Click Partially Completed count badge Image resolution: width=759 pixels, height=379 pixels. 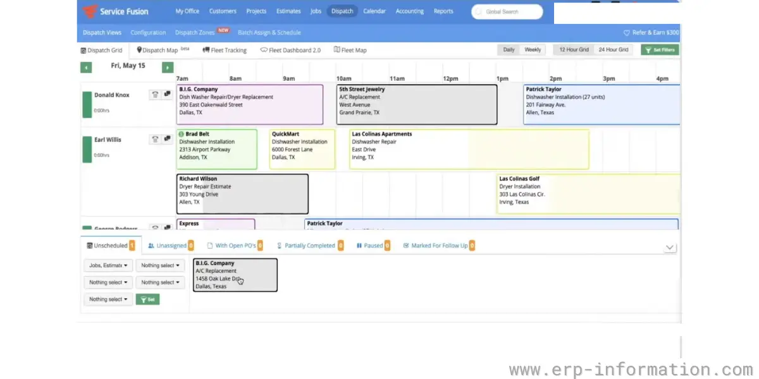tap(340, 246)
